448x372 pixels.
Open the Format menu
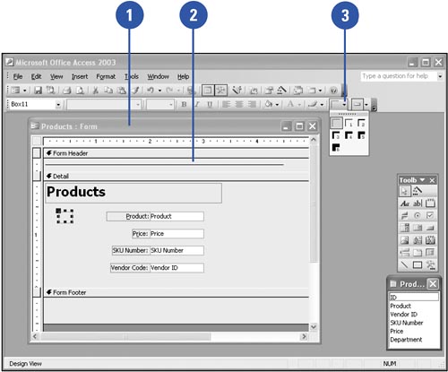106,76
